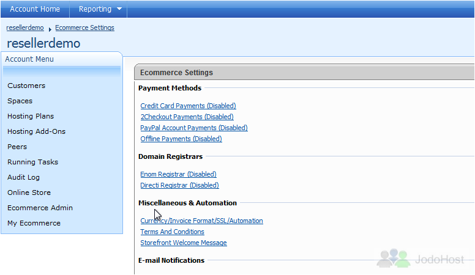This screenshot has width=475, height=275.
Task: Open 2Checkout Payments (Disabled) link
Action: click(187, 117)
